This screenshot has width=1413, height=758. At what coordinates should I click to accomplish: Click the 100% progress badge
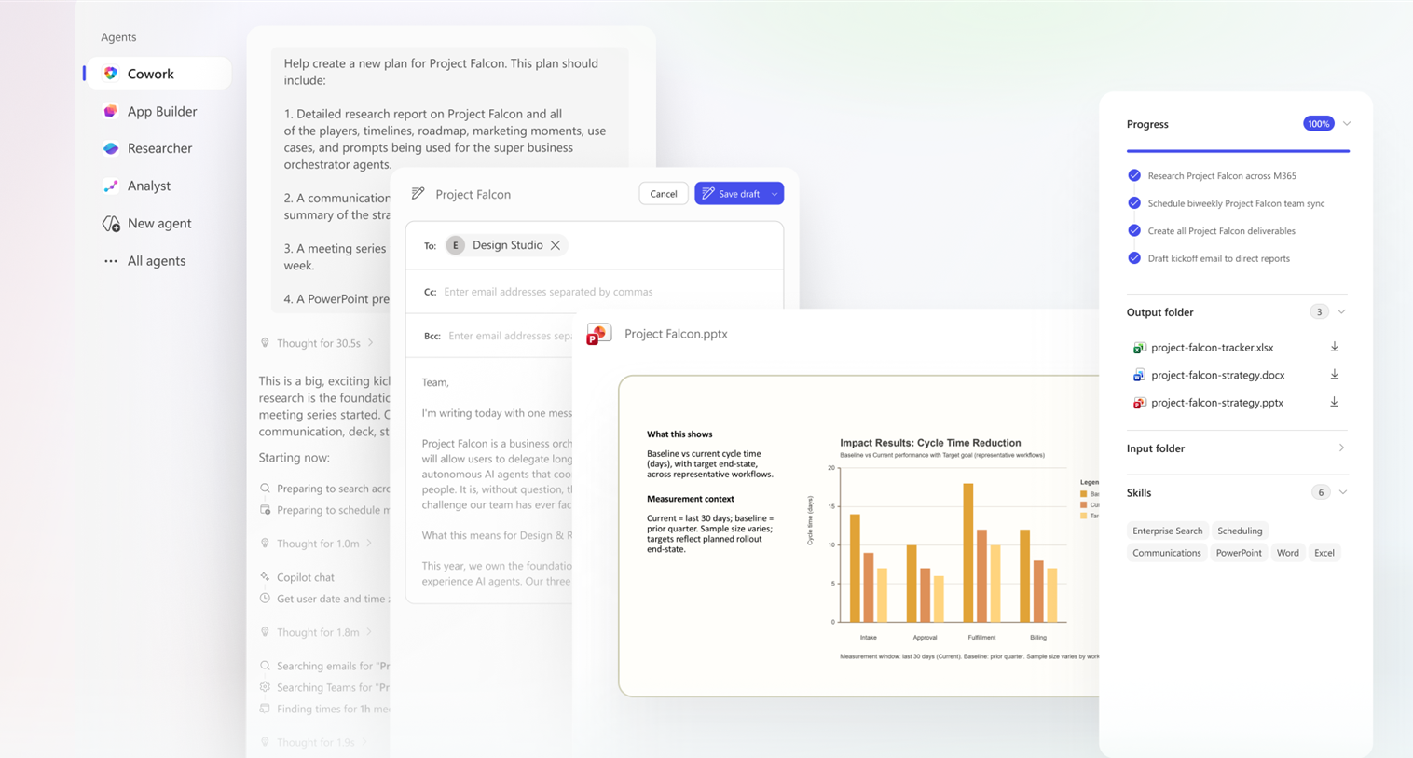point(1318,124)
